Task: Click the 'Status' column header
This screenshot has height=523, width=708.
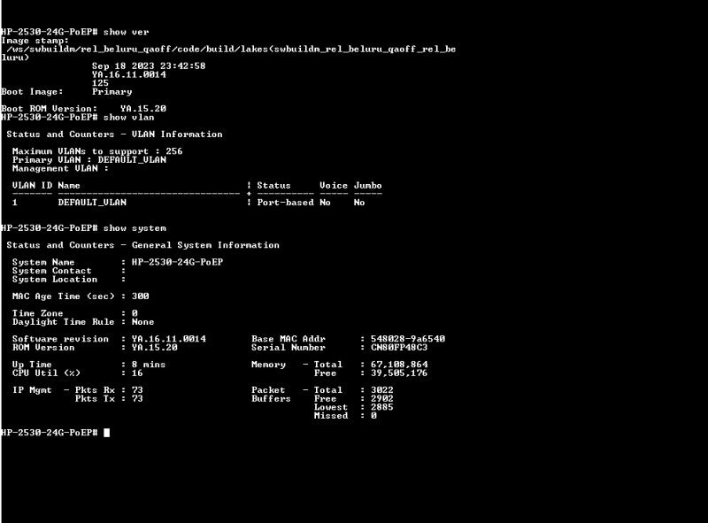Action: [x=273, y=186]
